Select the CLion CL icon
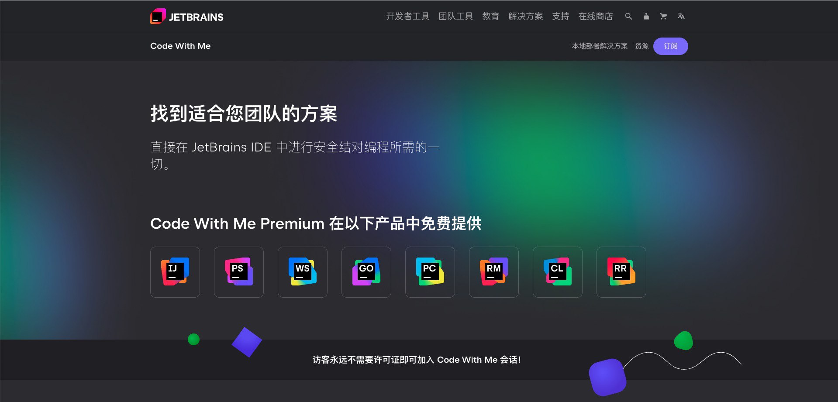 click(x=558, y=272)
